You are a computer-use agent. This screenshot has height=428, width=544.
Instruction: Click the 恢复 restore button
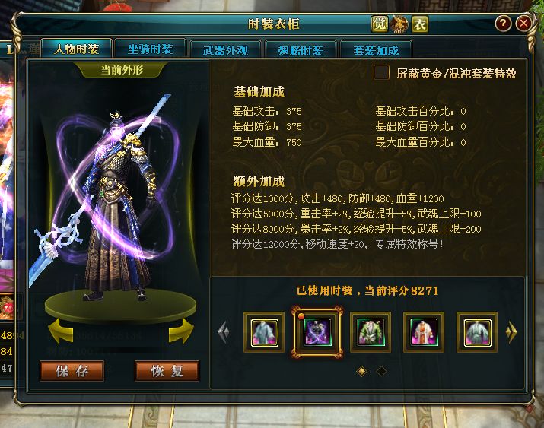click(167, 371)
